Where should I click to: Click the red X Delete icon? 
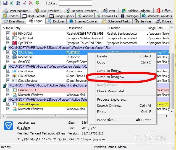30,3
